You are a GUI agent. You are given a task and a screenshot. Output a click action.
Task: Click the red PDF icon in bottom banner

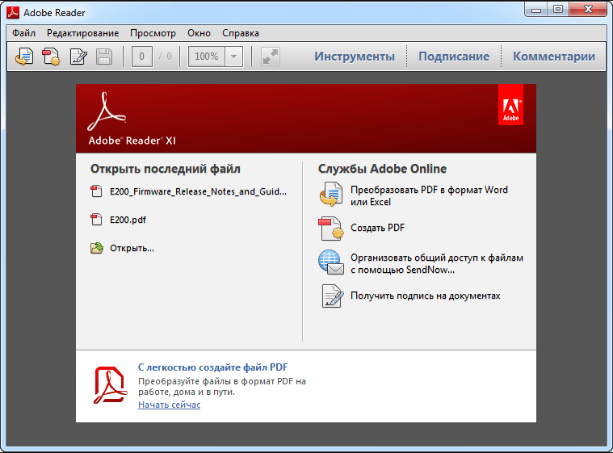tap(111, 385)
